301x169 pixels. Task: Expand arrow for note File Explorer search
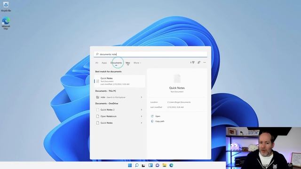point(142,97)
